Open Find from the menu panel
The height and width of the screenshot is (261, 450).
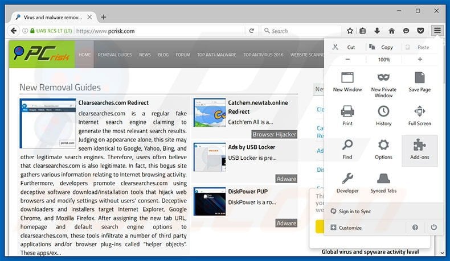coord(347,150)
